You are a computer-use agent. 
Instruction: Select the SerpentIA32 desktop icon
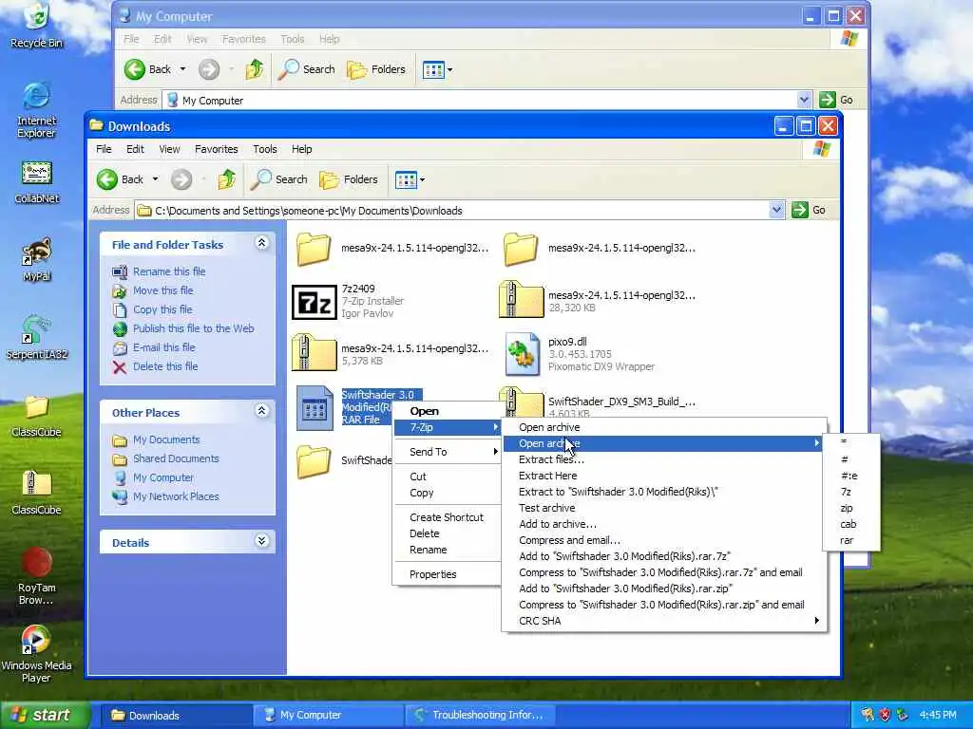click(36, 338)
